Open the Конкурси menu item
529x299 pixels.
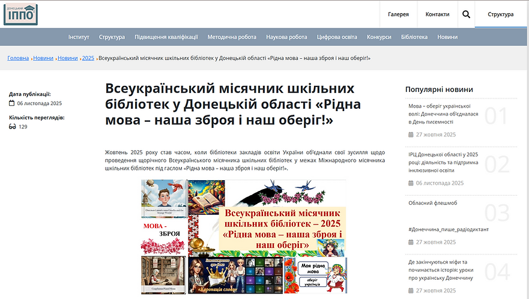tap(379, 37)
